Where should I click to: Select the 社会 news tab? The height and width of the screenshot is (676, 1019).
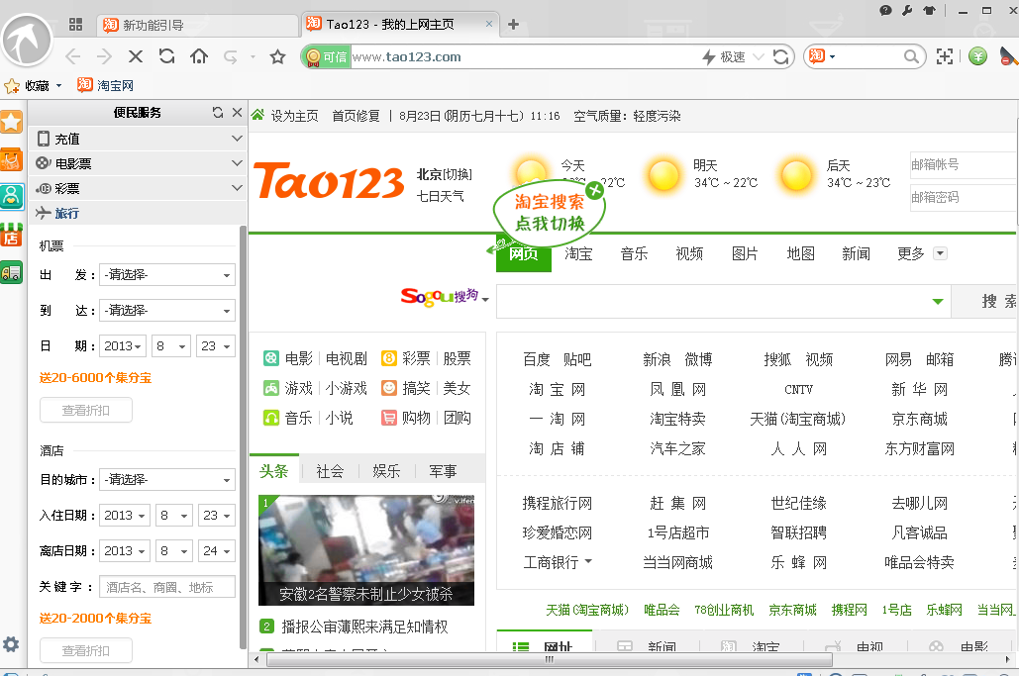click(x=330, y=471)
